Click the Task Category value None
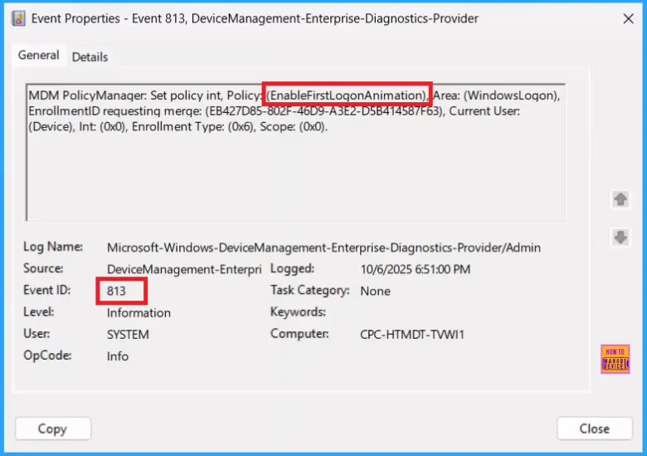Viewport: 647px width, 456px height. [x=375, y=291]
